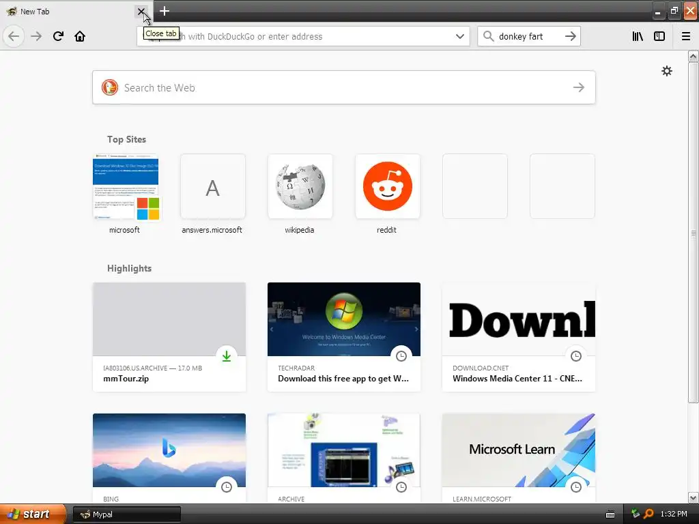Open the answers.microsoft top site tile
This screenshot has width=699, height=524.
click(x=213, y=186)
